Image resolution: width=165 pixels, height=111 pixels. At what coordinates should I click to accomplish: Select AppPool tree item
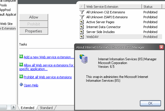[5, 10]
